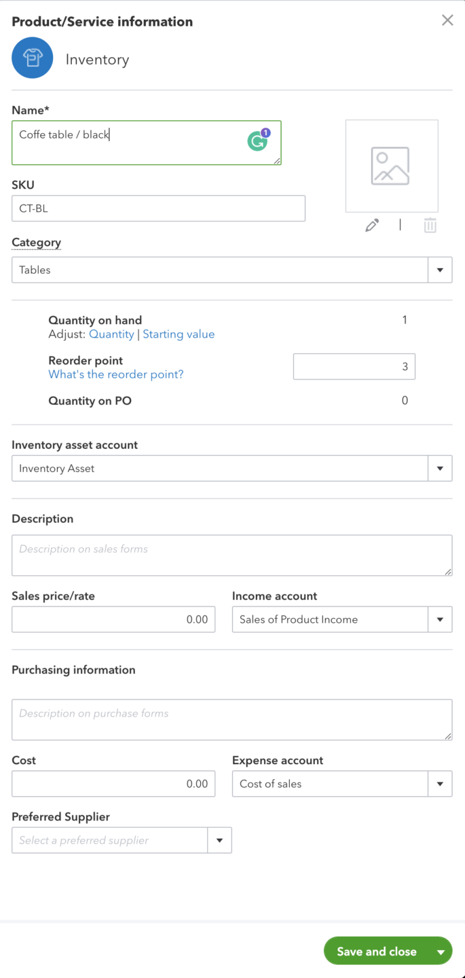Click the Cost input field
465x978 pixels.
pyautogui.click(x=113, y=783)
